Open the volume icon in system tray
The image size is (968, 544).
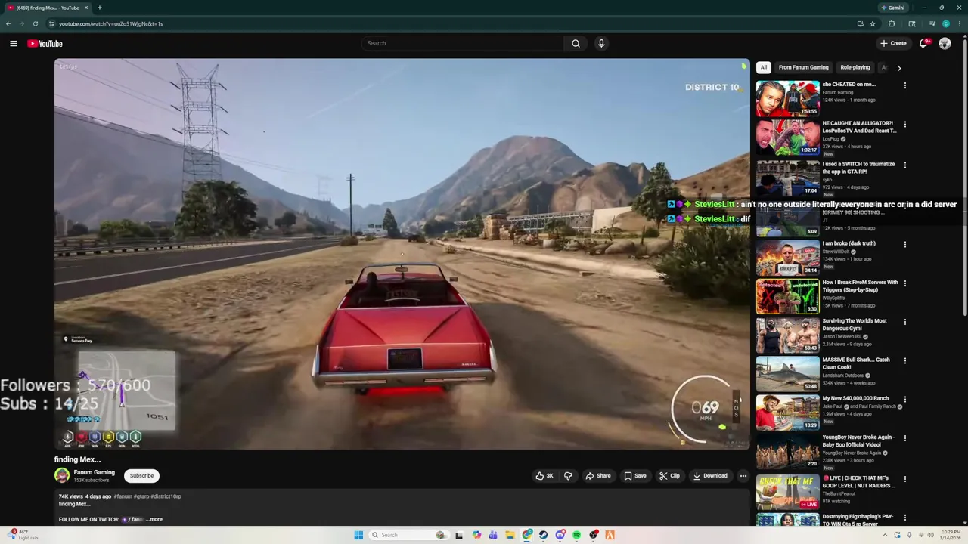pyautogui.click(x=930, y=535)
